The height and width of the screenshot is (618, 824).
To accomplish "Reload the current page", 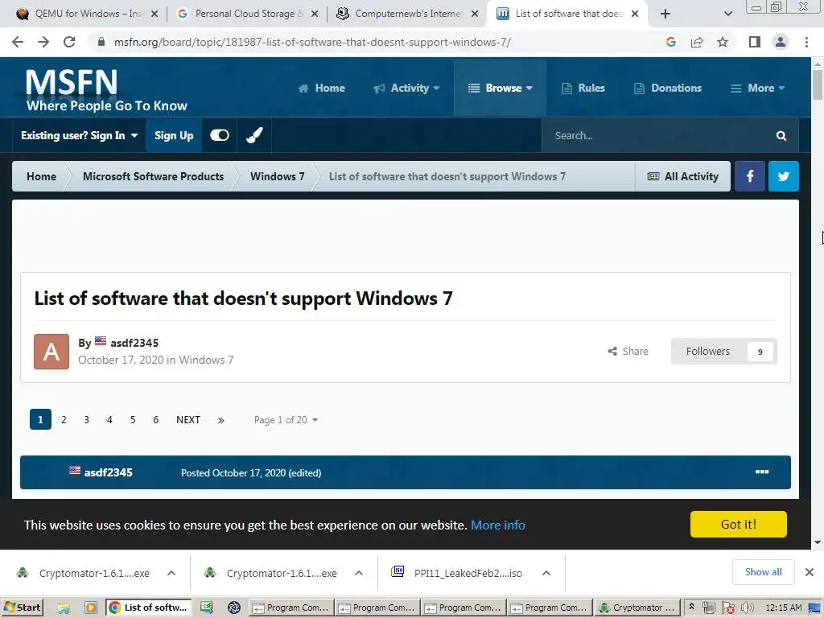I will (x=69, y=42).
